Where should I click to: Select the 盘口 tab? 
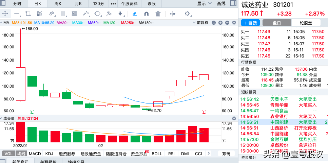coord(277,23)
